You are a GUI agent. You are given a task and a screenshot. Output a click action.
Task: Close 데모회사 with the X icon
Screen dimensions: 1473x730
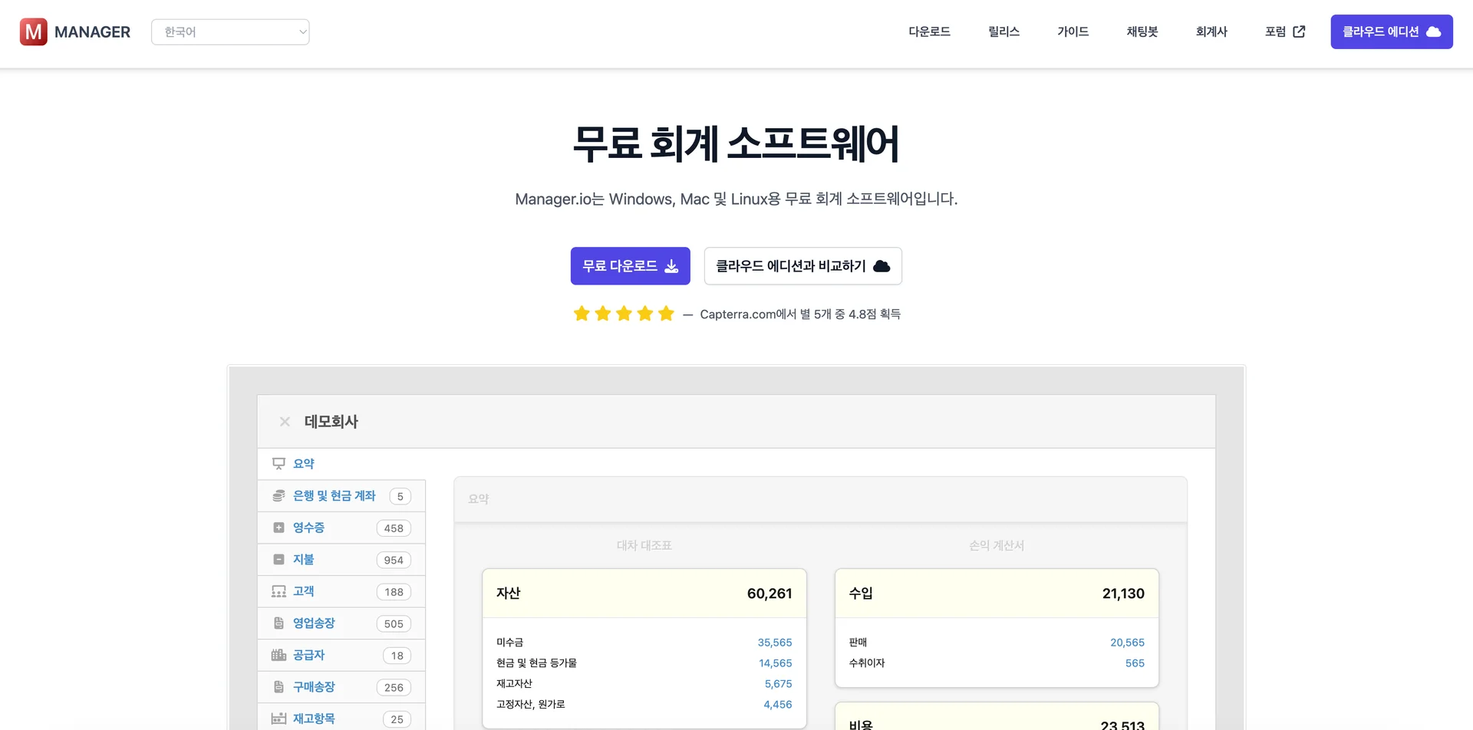point(285,422)
